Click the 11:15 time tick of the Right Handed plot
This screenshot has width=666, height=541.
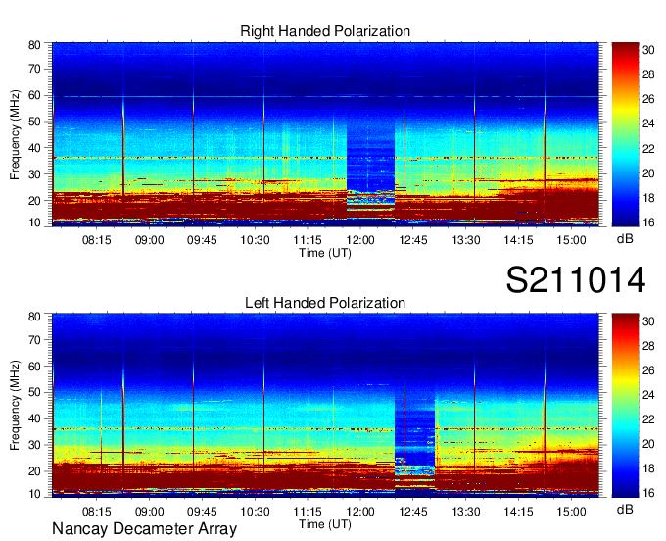[308, 240]
